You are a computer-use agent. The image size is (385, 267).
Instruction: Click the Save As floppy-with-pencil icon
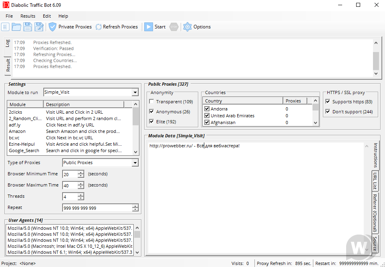(x=39, y=27)
